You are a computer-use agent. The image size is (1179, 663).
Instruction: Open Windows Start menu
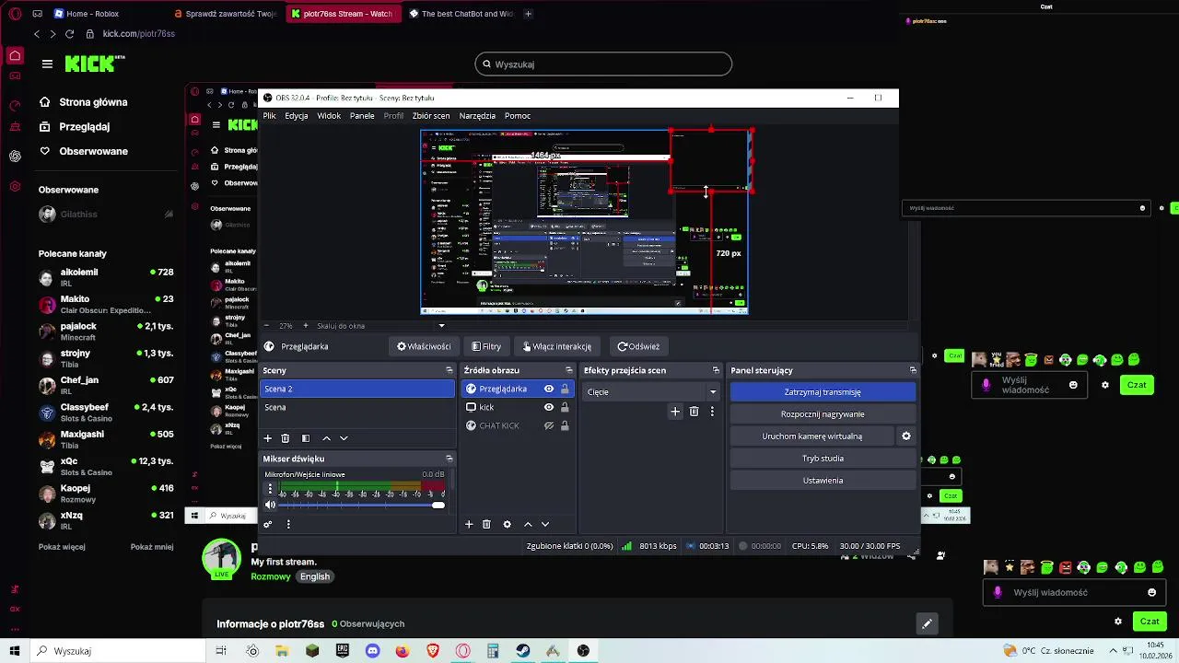coord(14,651)
